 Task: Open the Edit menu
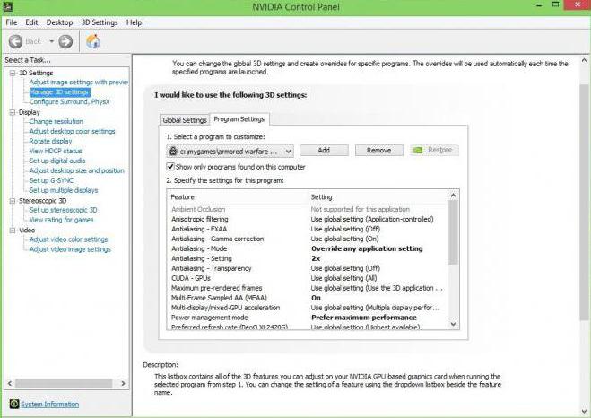tap(31, 22)
